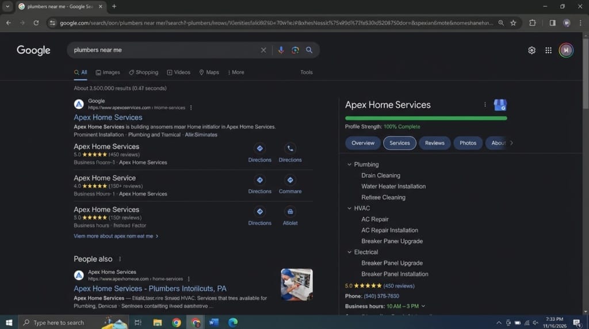Select Drain Cleaning service item
The width and height of the screenshot is (589, 329).
click(x=381, y=175)
